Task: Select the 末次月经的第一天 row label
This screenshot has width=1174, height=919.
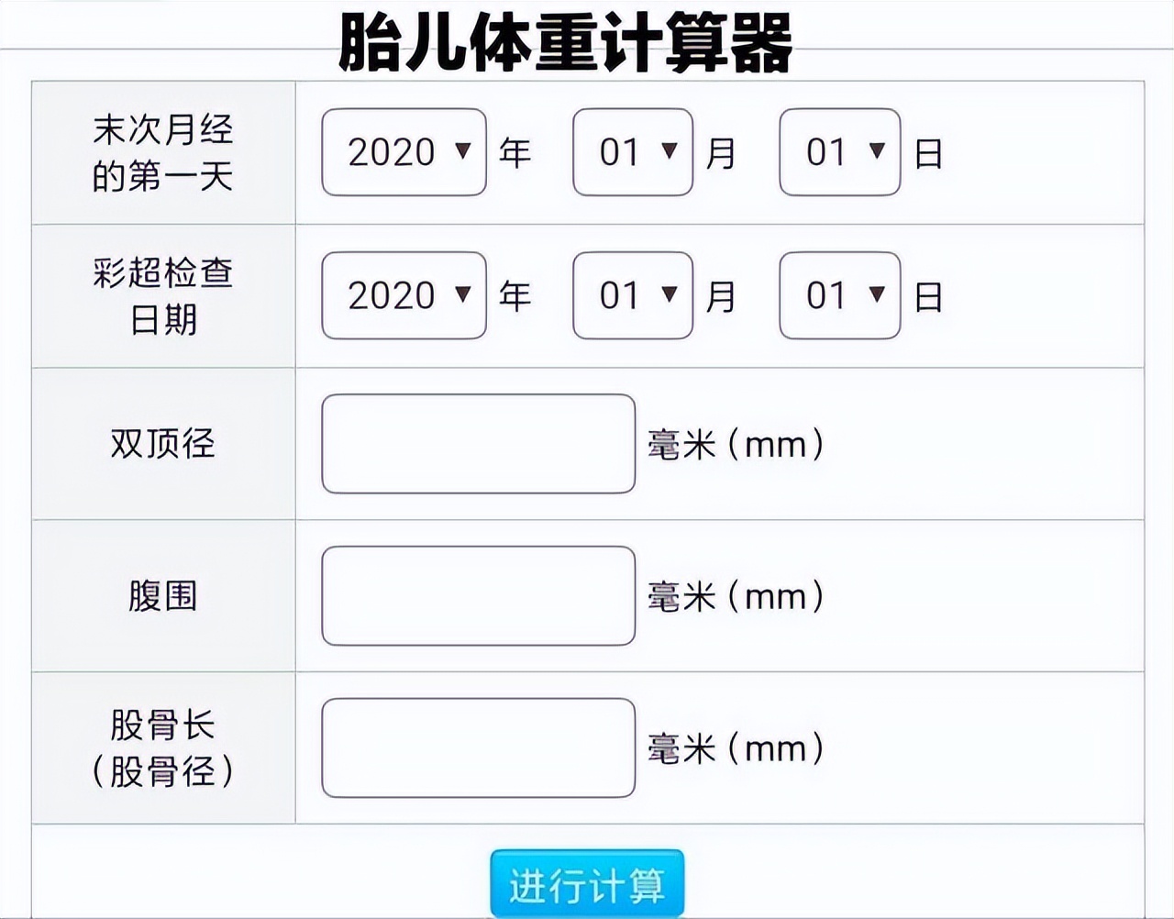Action: tap(161, 154)
